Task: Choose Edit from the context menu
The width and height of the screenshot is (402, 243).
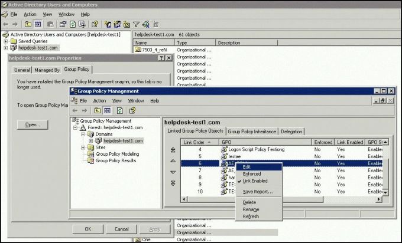Action: [247, 166]
